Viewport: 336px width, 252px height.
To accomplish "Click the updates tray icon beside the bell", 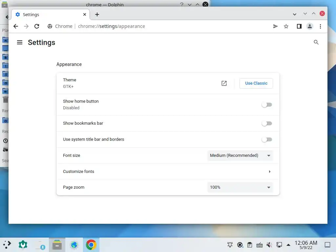I will coord(240,245).
